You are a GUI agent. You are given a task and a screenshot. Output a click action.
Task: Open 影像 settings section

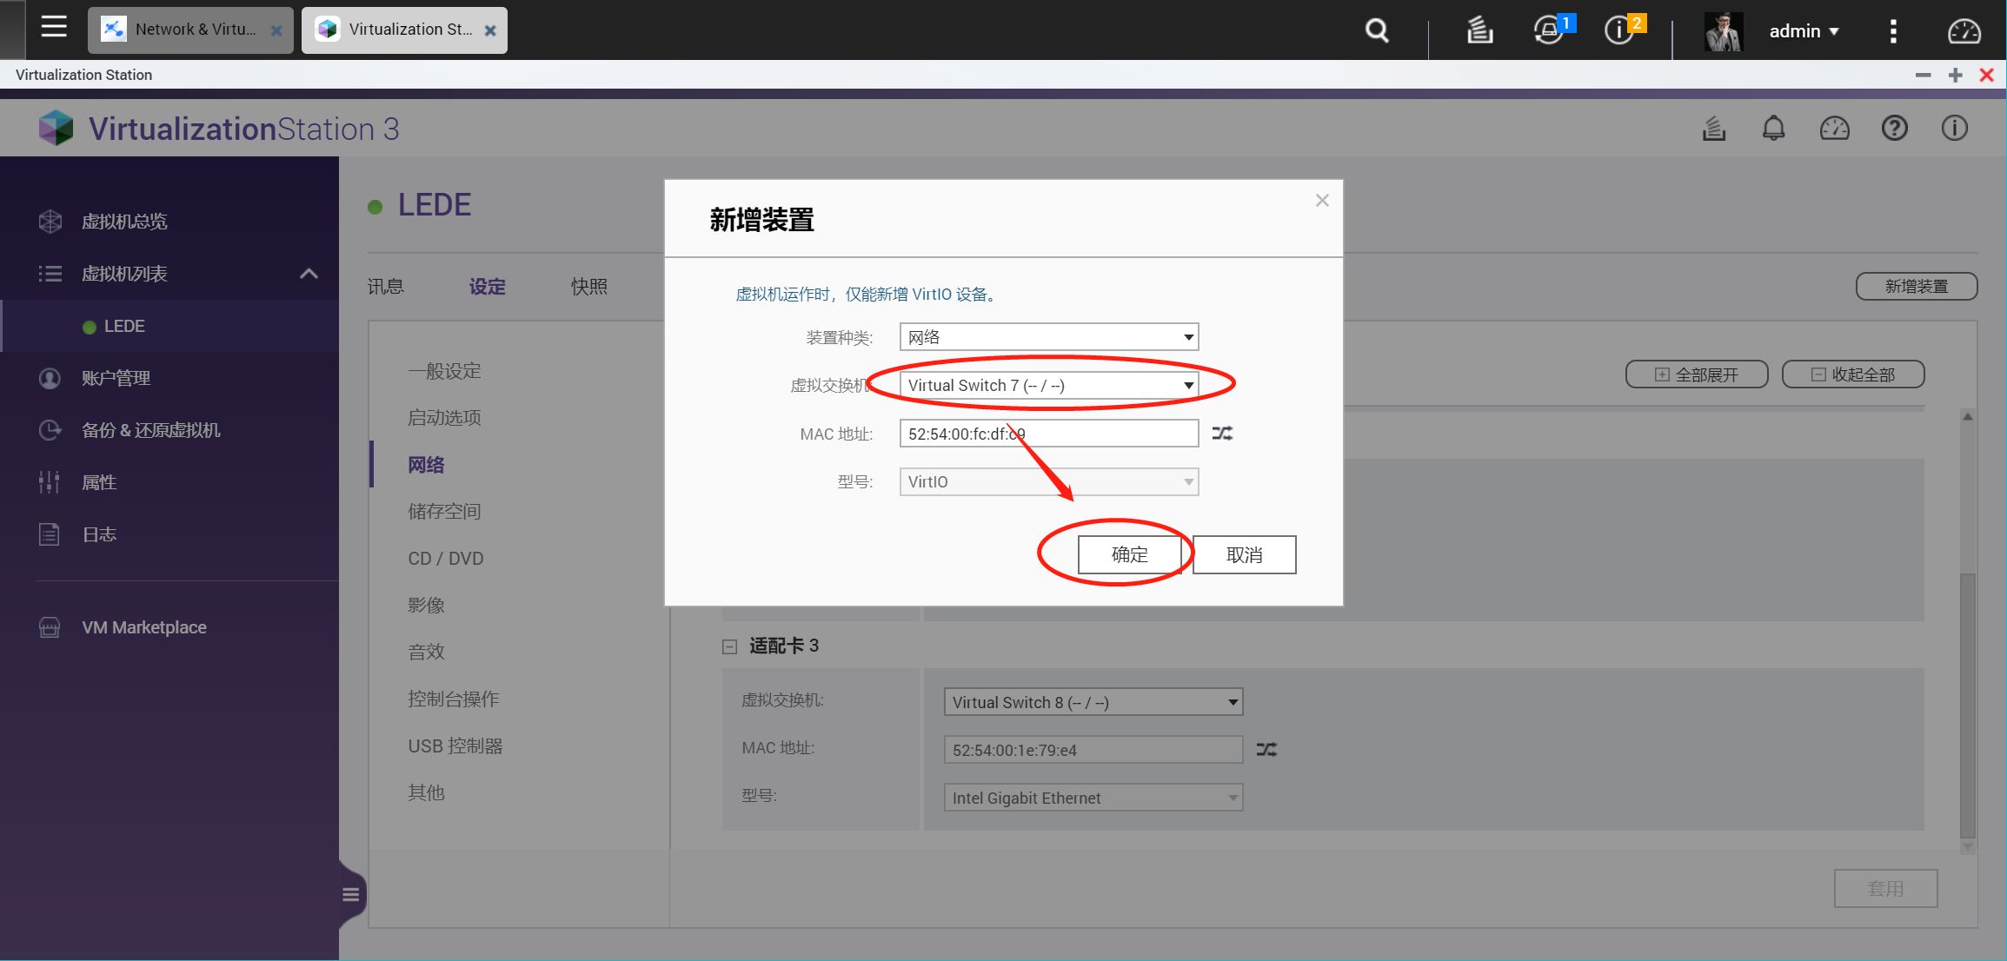[x=426, y=606]
